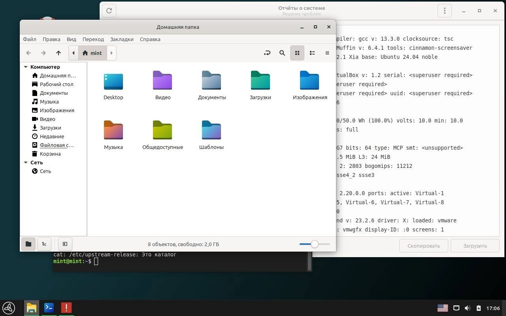
Task: Show tree view in the sidebar
Action: tap(44, 244)
